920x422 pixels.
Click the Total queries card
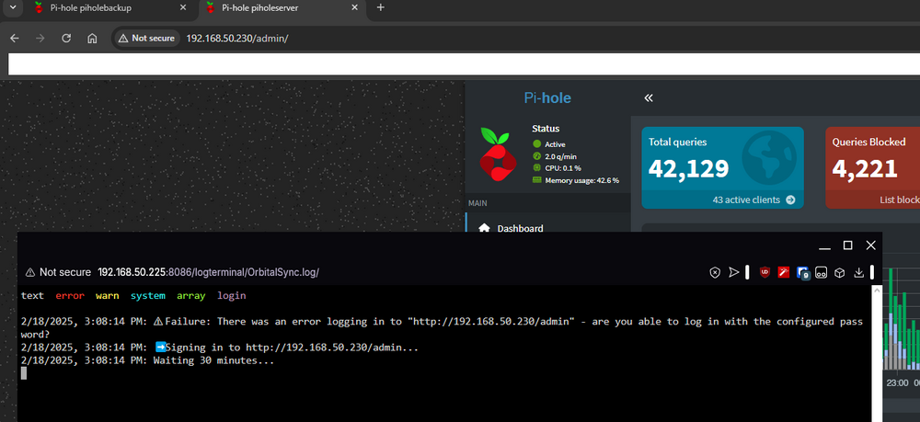[722, 167]
